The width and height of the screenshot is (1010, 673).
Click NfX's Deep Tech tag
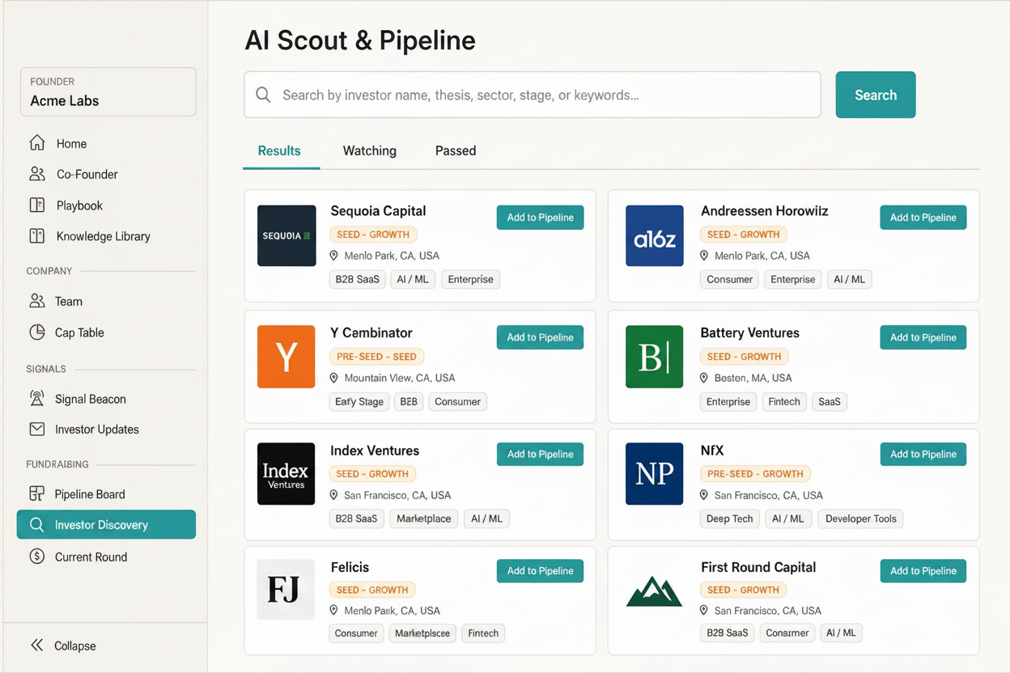(729, 519)
